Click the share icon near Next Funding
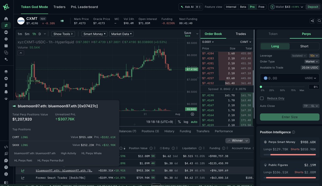 tap(312, 21)
